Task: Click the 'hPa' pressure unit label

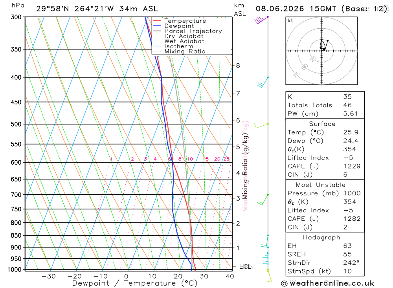Action: tap(18, 6)
